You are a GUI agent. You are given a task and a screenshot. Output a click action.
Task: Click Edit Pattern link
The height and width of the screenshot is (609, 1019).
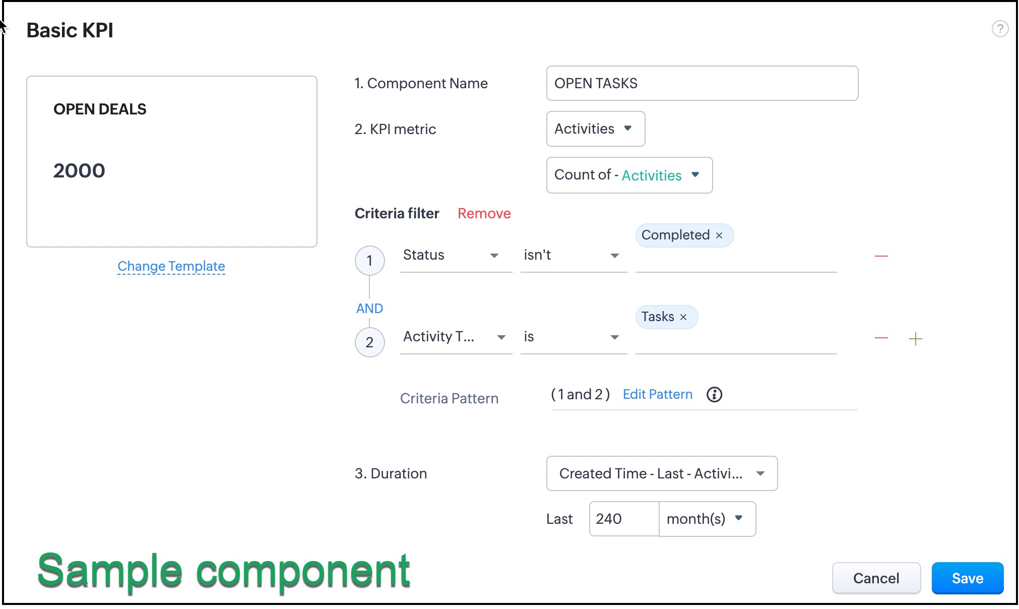(x=657, y=394)
